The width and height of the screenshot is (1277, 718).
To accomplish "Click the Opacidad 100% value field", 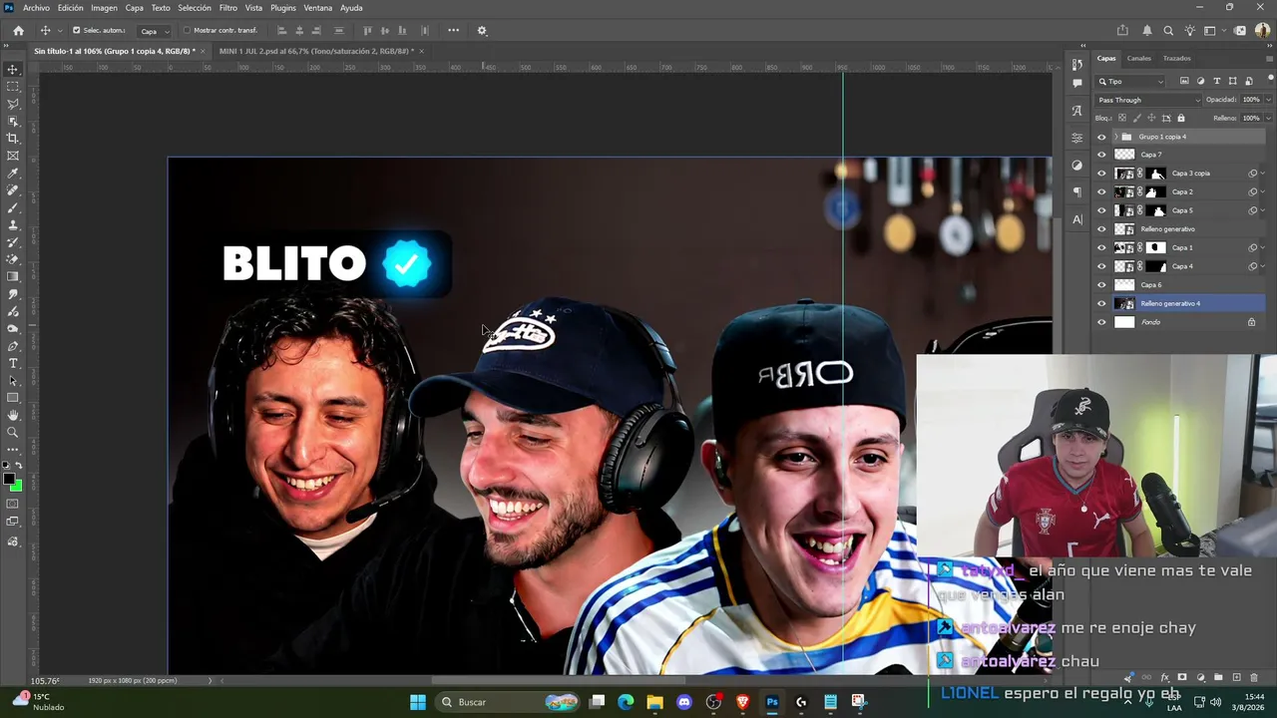I will click(x=1251, y=100).
